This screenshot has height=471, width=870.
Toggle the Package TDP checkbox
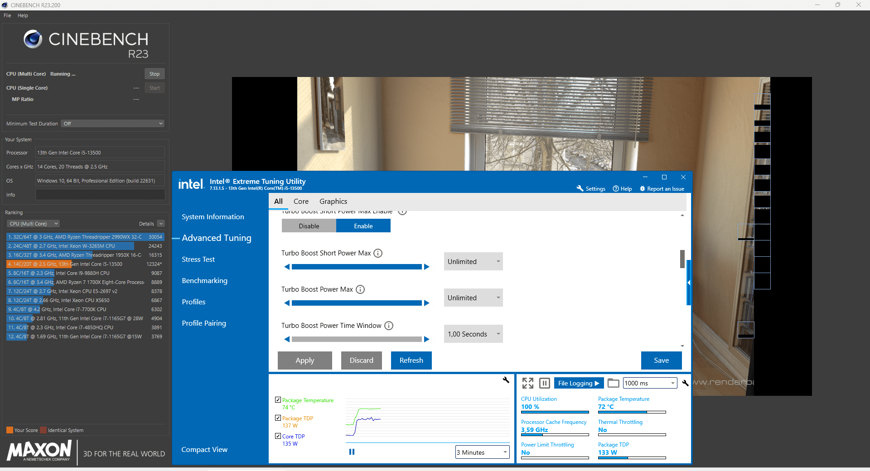pyautogui.click(x=278, y=418)
